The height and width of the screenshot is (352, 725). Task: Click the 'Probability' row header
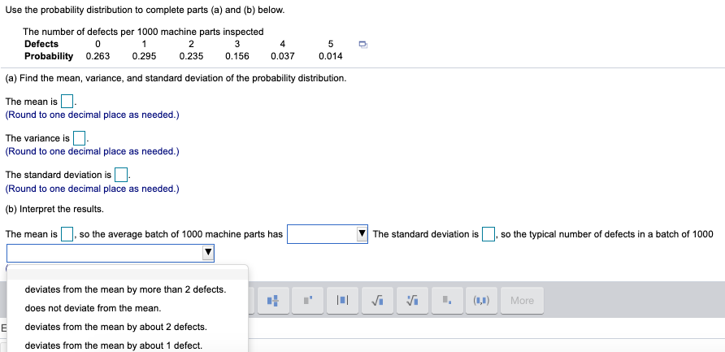click(x=49, y=56)
